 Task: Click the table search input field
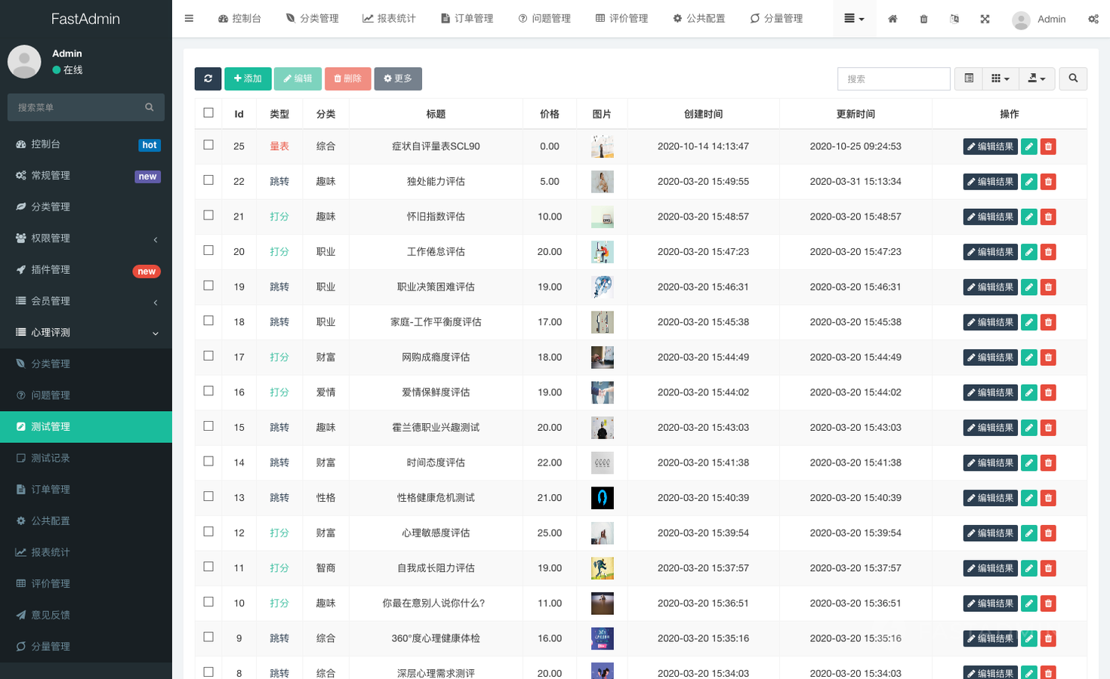tap(893, 78)
